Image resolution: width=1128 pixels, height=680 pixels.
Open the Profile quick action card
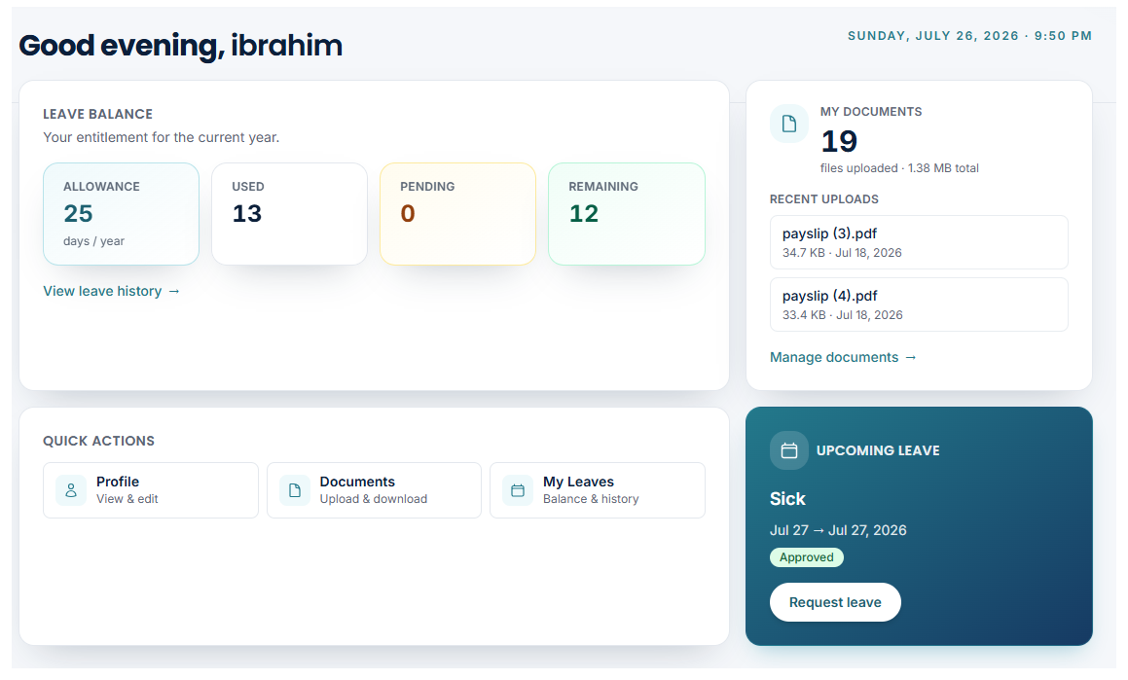pos(150,490)
